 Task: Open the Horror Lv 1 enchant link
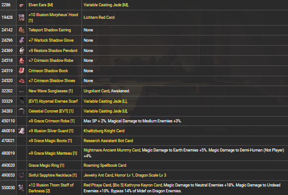(124, 175)
